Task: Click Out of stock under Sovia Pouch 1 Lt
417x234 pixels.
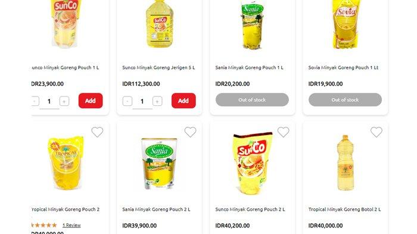Action: tap(345, 99)
